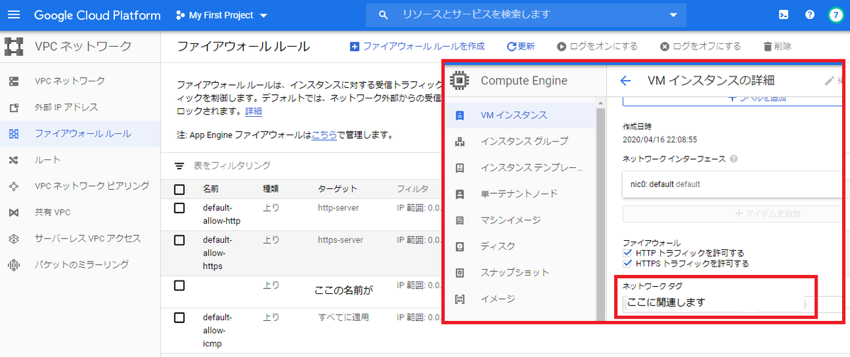Check the default-allow-icmp row checkbox
Viewport: 850px width, 357px height.
(x=179, y=317)
